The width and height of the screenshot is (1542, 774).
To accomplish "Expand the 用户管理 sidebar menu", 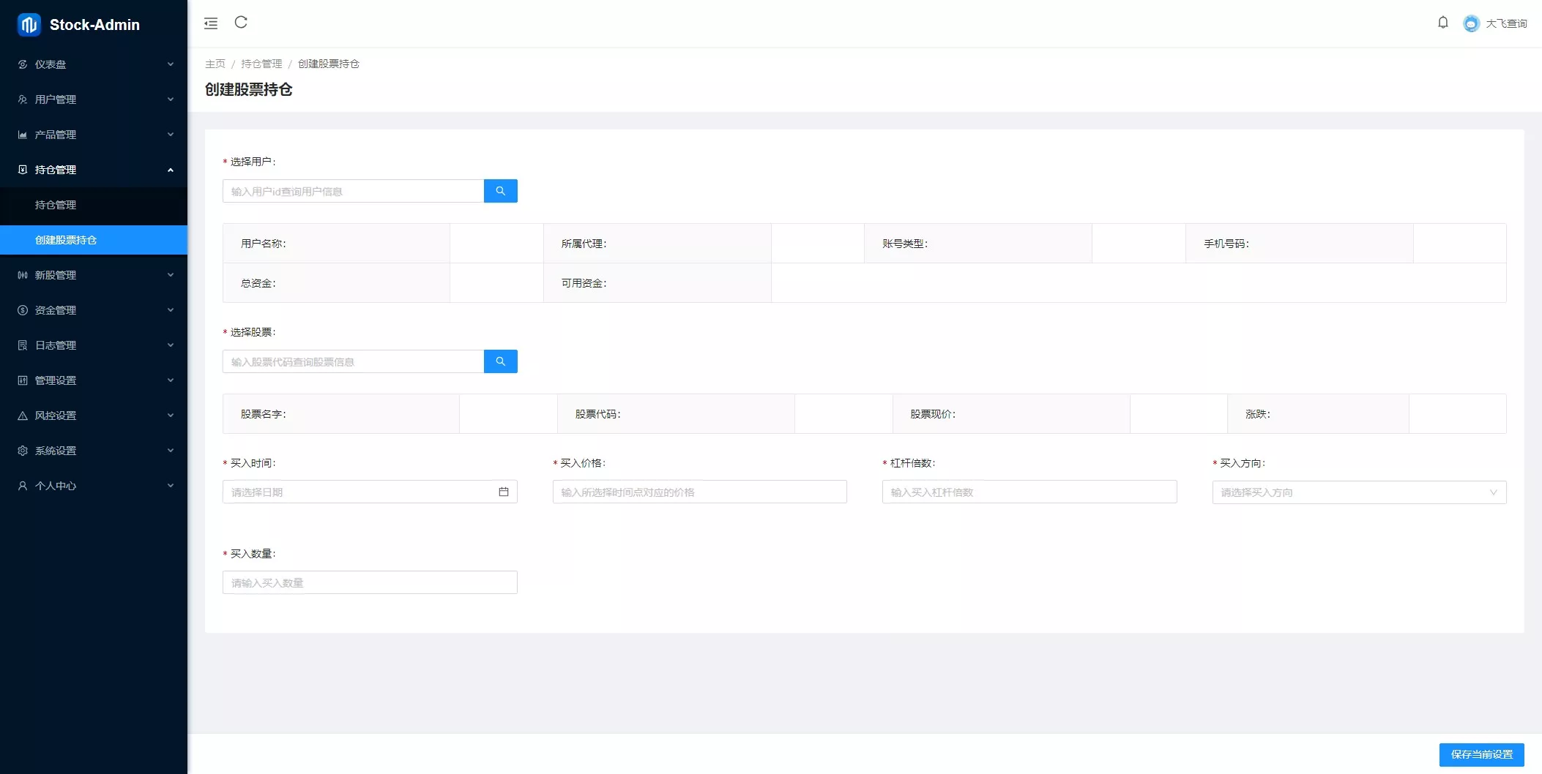I will coord(94,99).
